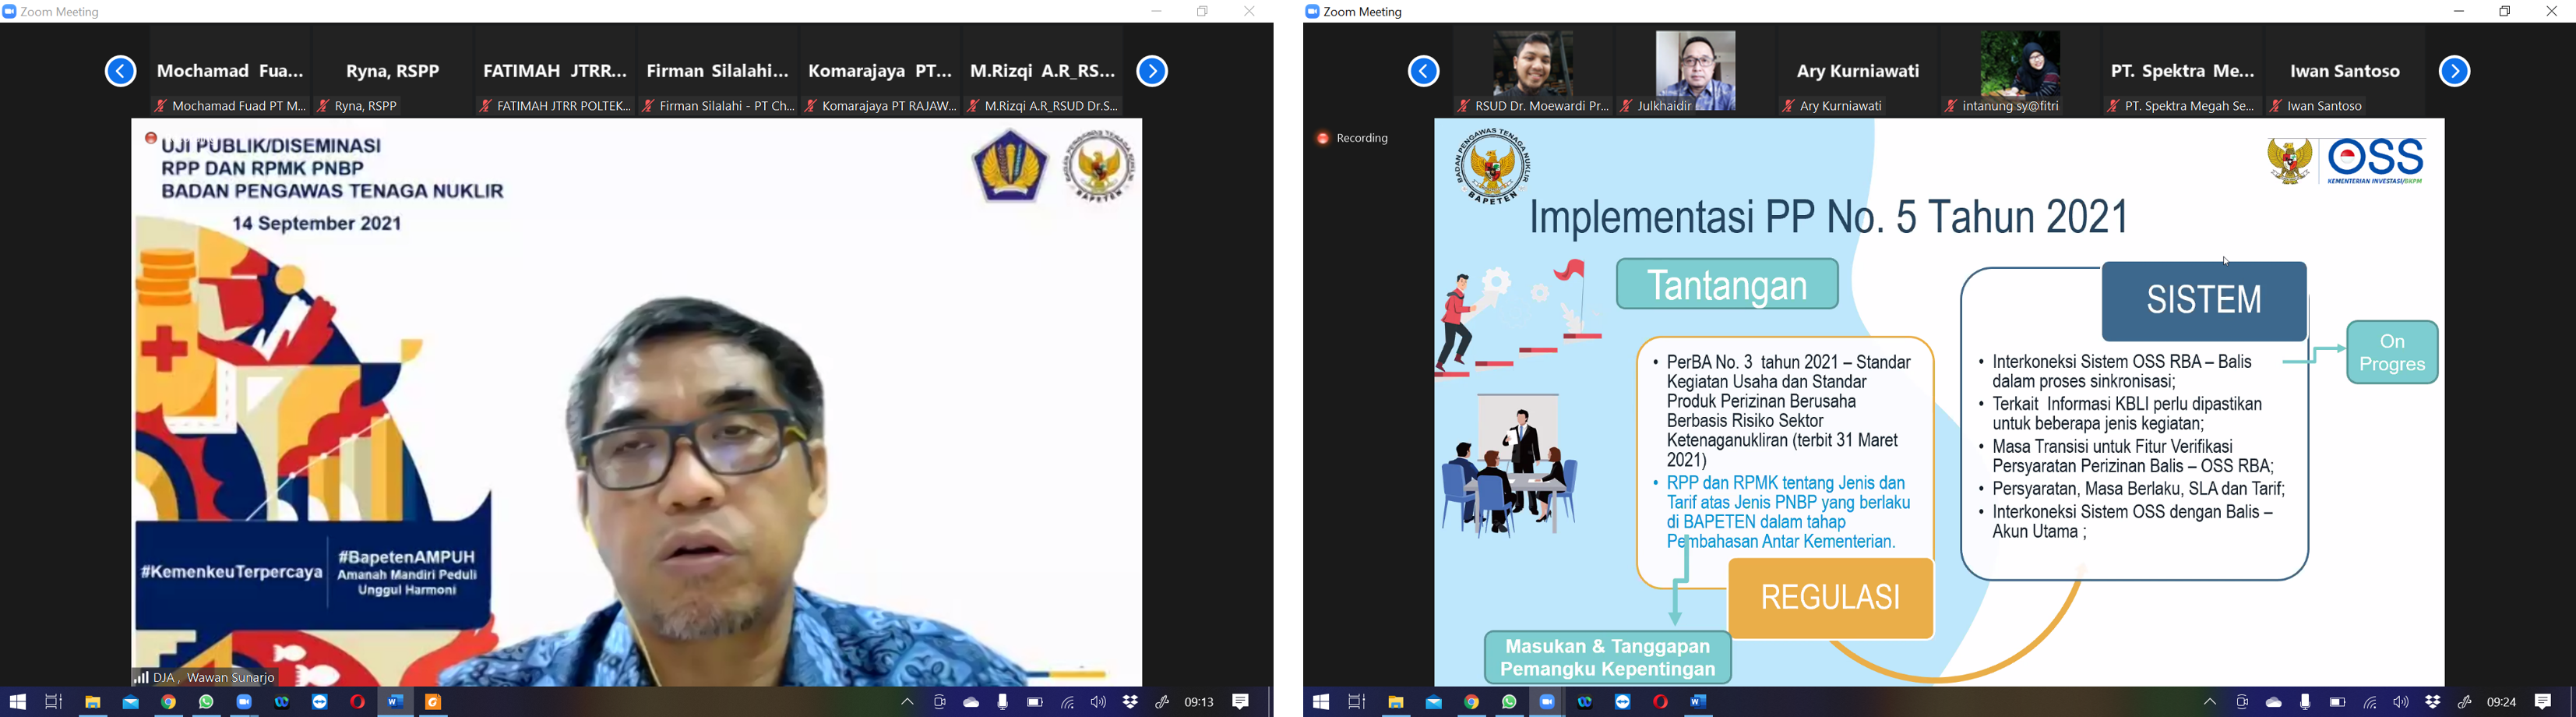Viewport: 2576px width, 717px height.
Task: Open Opera browser in the left window's taskbar
Action: point(358,702)
